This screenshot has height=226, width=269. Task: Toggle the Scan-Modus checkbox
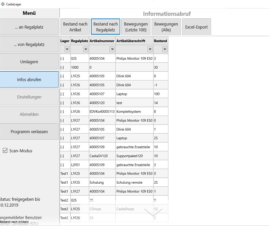click(x=5, y=151)
